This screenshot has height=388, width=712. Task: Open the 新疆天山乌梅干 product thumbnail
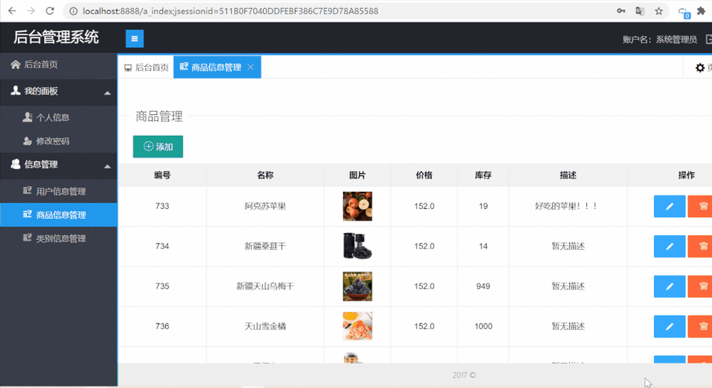(x=358, y=286)
